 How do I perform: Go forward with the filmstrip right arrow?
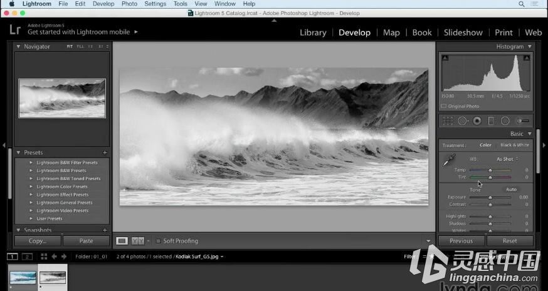64,257
